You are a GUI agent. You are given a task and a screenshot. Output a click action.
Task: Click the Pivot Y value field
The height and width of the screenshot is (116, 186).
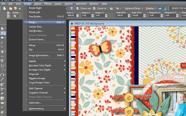click(71, 15)
